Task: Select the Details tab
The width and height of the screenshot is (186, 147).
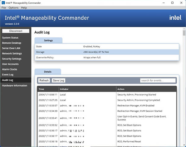Action: [48, 72]
